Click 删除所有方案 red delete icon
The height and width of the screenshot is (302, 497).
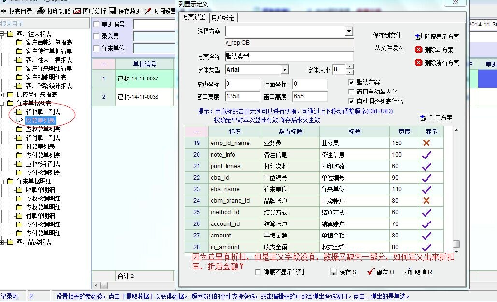pos(418,63)
